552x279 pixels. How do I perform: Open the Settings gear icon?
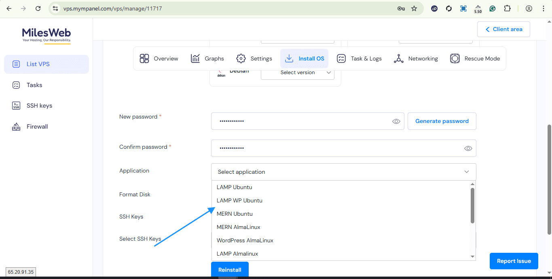(241, 58)
